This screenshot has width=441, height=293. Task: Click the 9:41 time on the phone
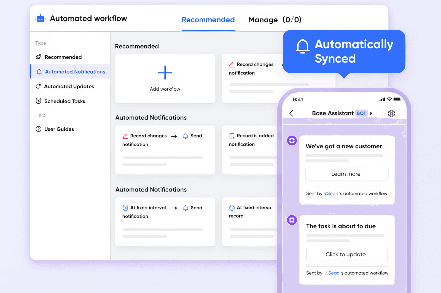[298, 100]
